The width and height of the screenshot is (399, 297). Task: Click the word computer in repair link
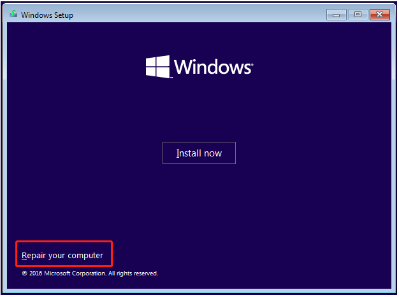[86, 256]
